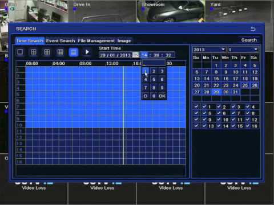Click the Play button for playback

pos(87,52)
